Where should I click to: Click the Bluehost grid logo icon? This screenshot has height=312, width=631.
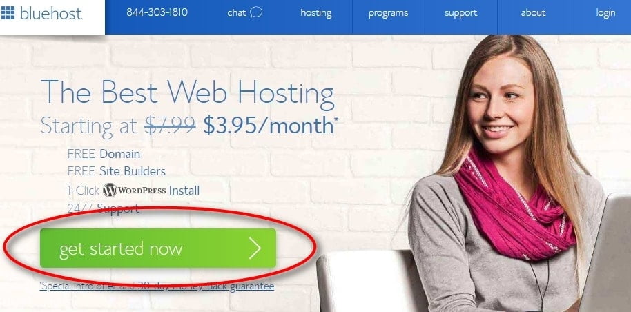[8, 12]
